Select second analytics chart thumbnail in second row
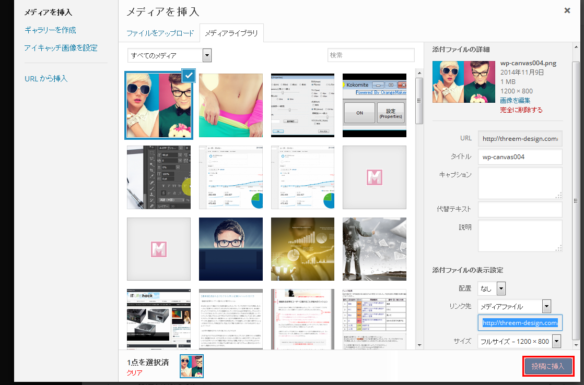 tap(302, 177)
